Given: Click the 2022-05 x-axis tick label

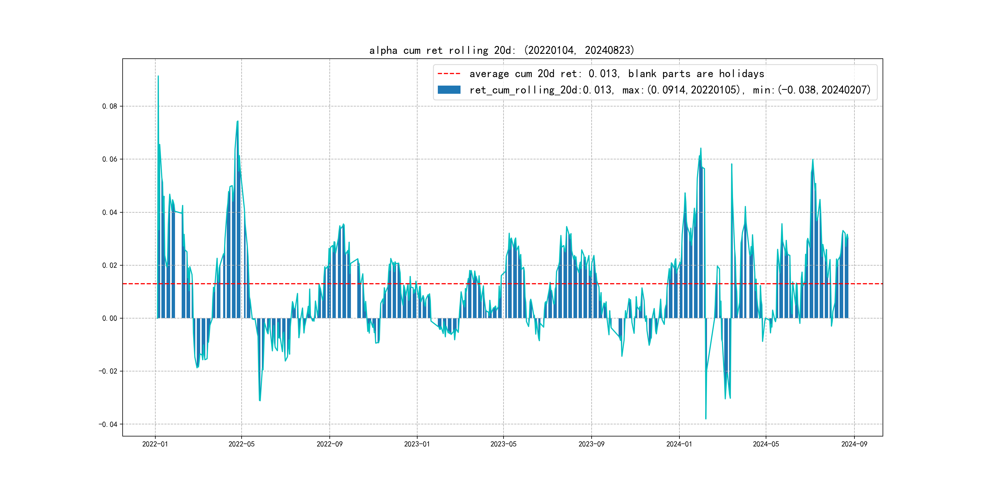Looking at the screenshot, I should [241, 444].
